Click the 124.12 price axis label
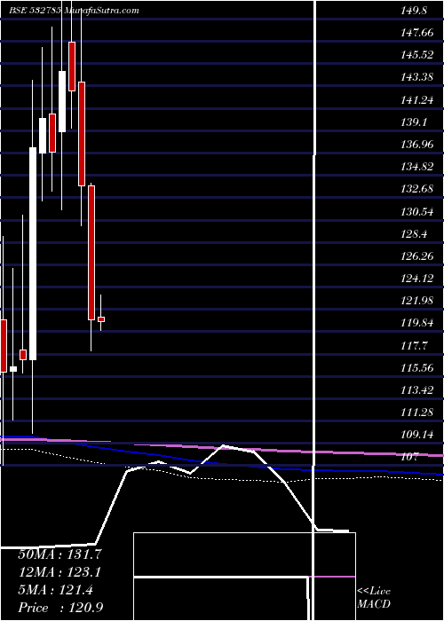The width and height of the screenshot is (444, 621). coord(416,279)
